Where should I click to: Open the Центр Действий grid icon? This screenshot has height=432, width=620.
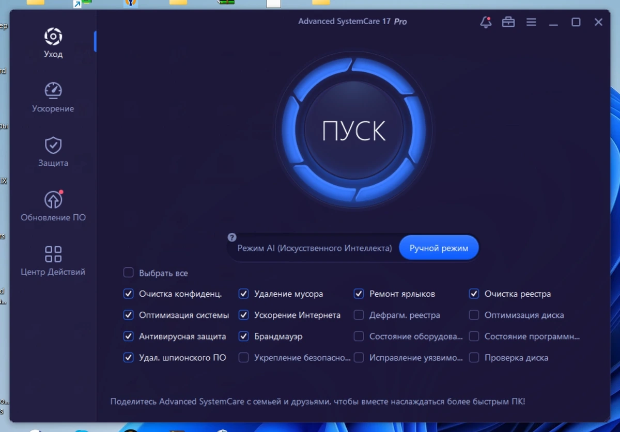(53, 254)
